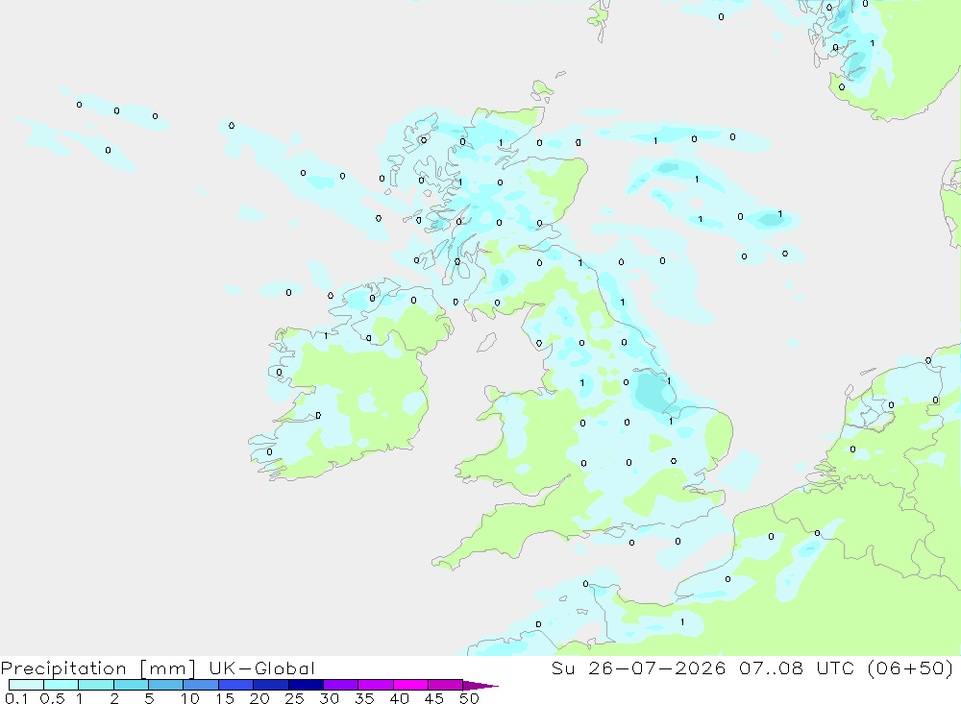Click the '45' legend scale label
Screen dimensions: 961x704
point(434,698)
